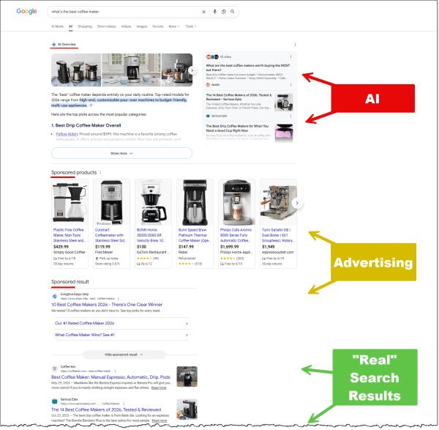Collapse ads with Hide sponsored result
This screenshot has width=439, height=430.
click(124, 355)
